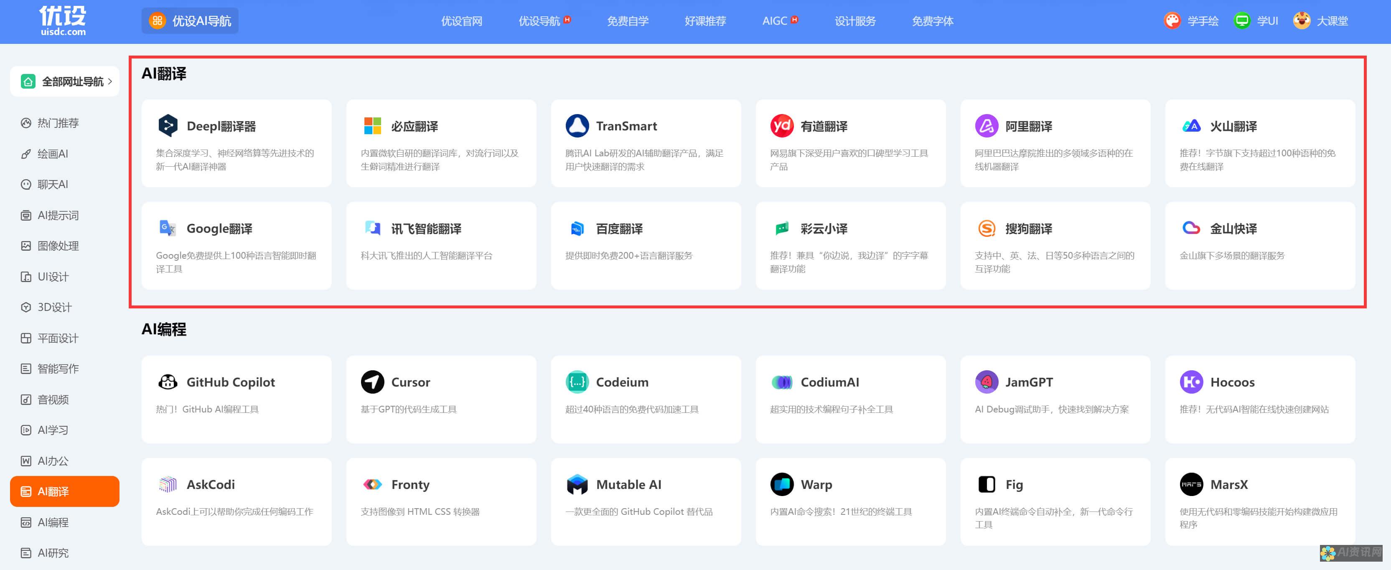Click the 讯飞智能翻译 logo icon
This screenshot has width=1391, height=570.
click(372, 228)
